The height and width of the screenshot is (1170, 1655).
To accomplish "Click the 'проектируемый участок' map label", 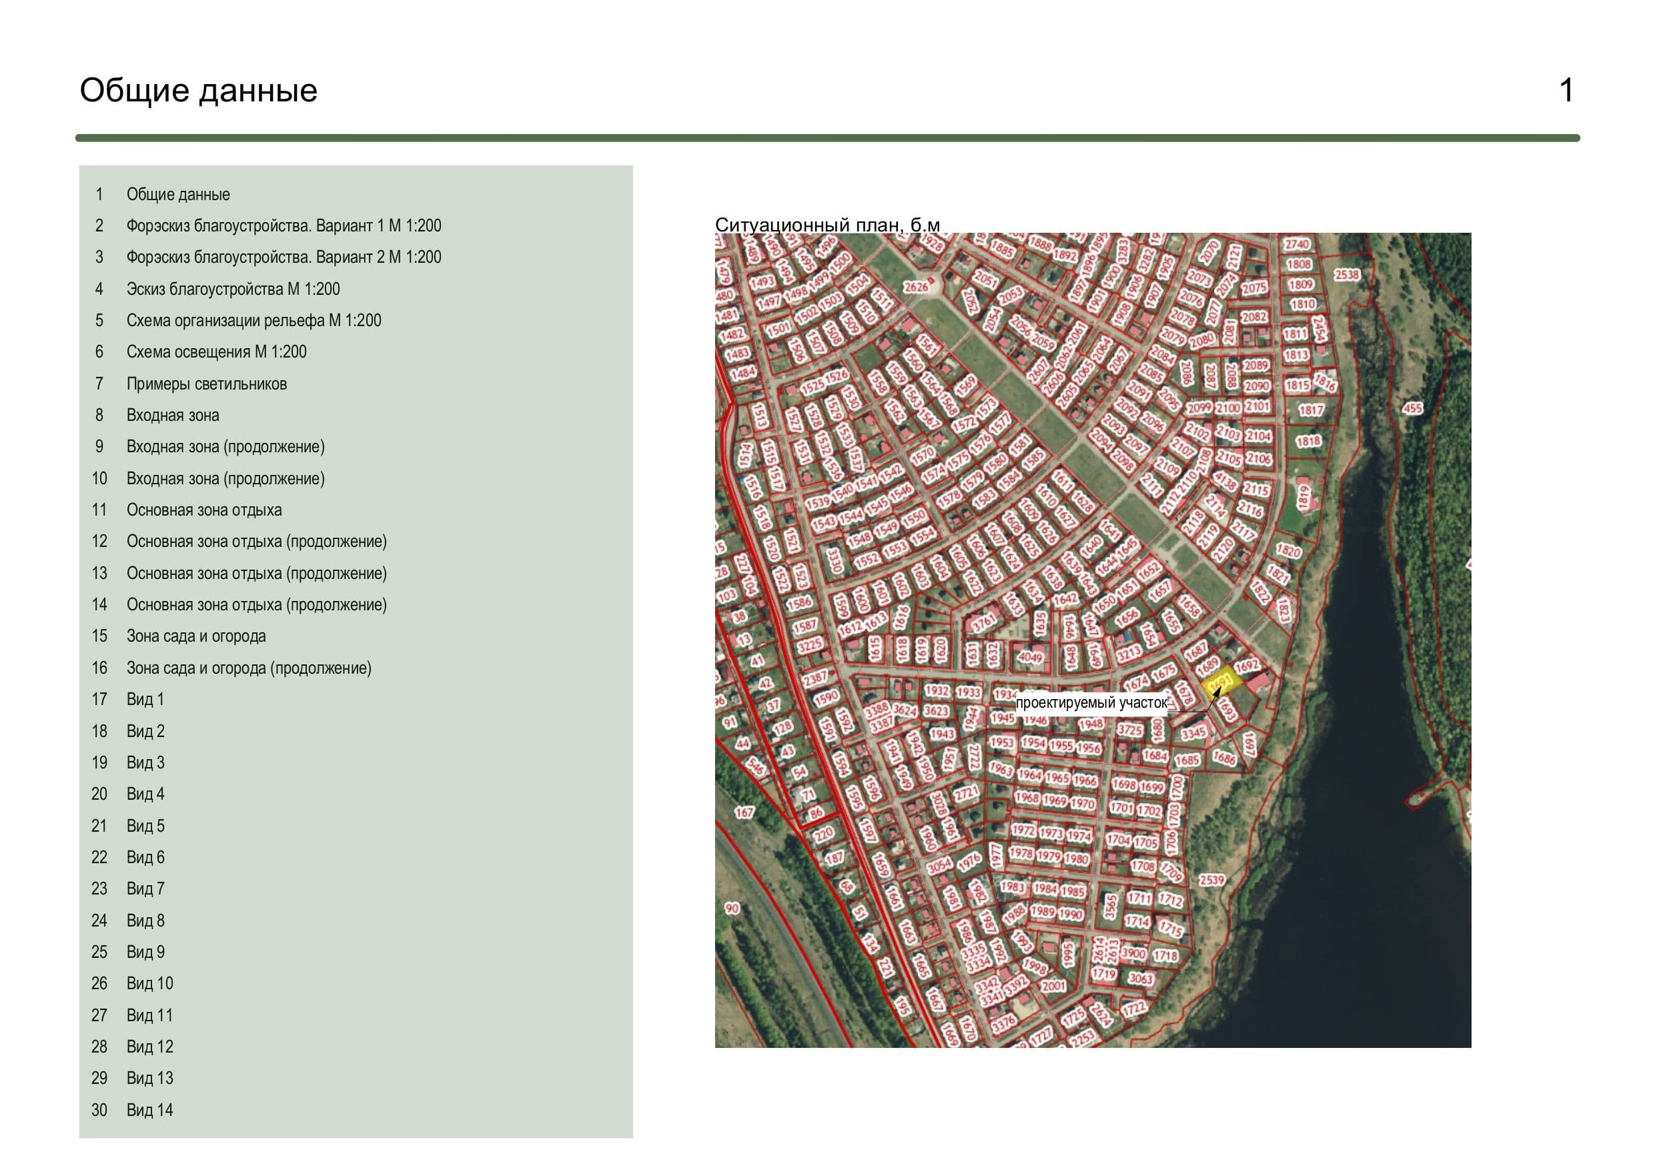I will 1091,703.
